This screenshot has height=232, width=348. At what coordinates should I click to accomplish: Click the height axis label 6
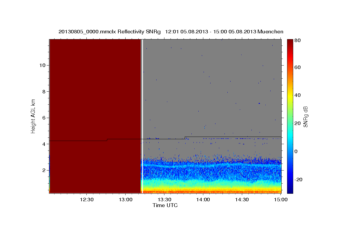[43, 118]
